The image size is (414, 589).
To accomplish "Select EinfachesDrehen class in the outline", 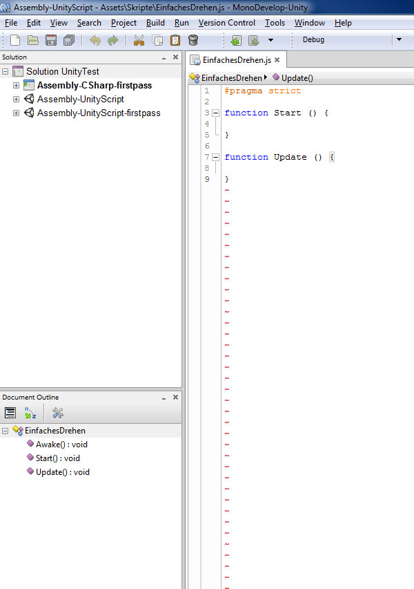I will click(x=55, y=431).
